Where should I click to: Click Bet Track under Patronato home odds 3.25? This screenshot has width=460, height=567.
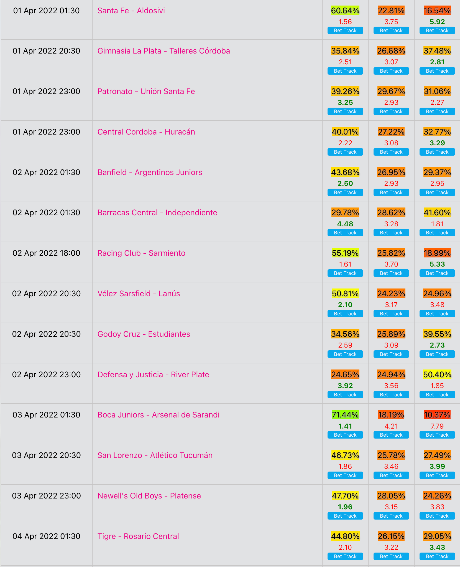345,112
